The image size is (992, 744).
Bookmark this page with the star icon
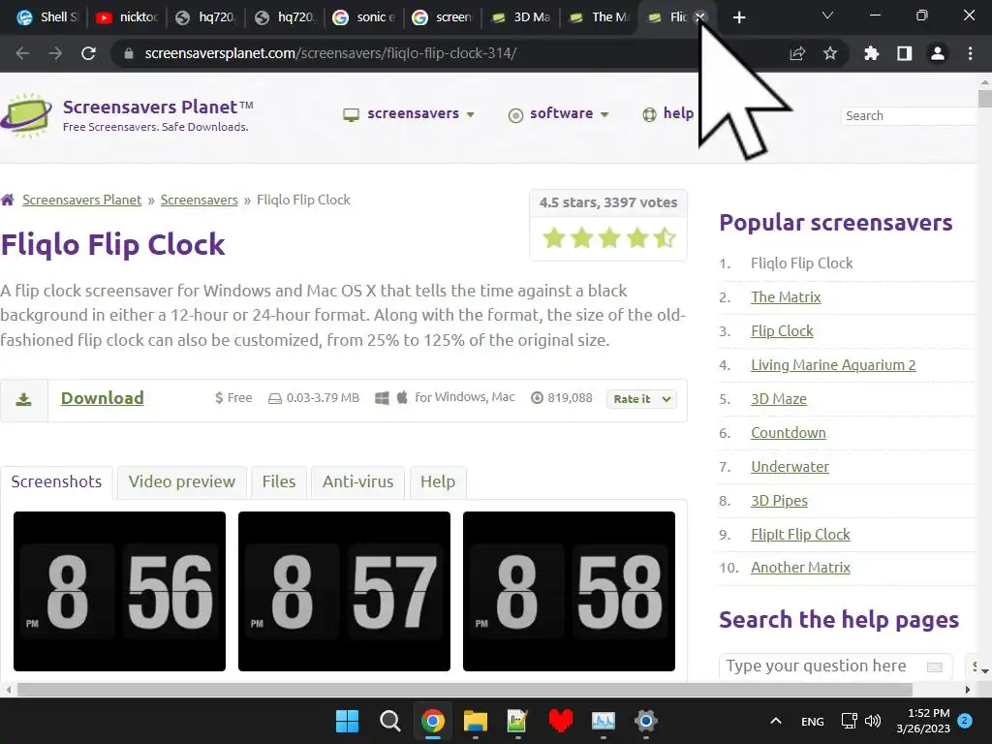click(830, 53)
